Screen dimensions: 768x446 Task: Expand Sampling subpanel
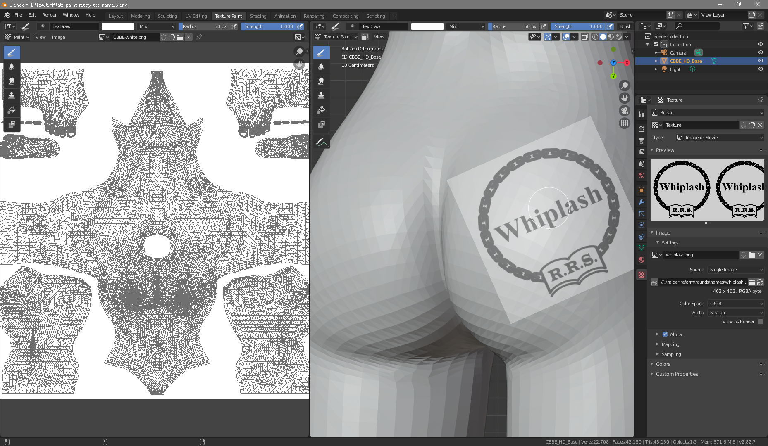[671, 354]
